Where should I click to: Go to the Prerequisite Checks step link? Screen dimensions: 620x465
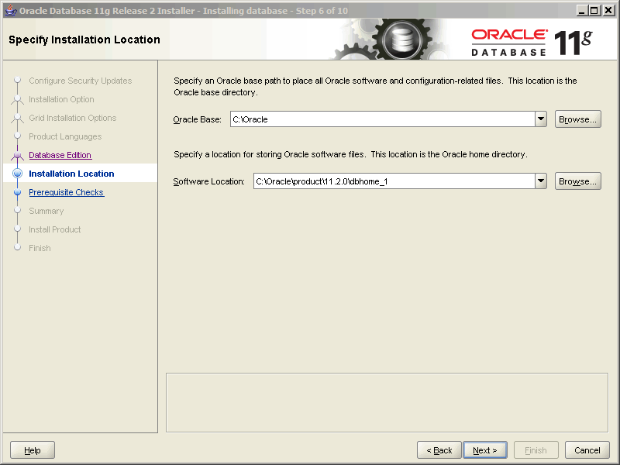pyautogui.click(x=67, y=192)
